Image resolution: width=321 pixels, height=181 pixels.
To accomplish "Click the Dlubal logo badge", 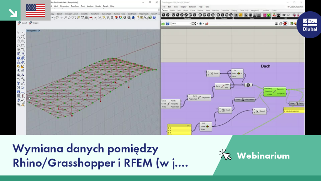I will coord(310,25).
